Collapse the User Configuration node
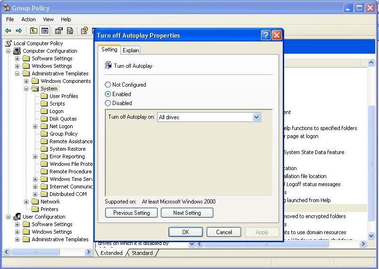Image resolution: width=379 pixels, height=269 pixels. click(8, 217)
